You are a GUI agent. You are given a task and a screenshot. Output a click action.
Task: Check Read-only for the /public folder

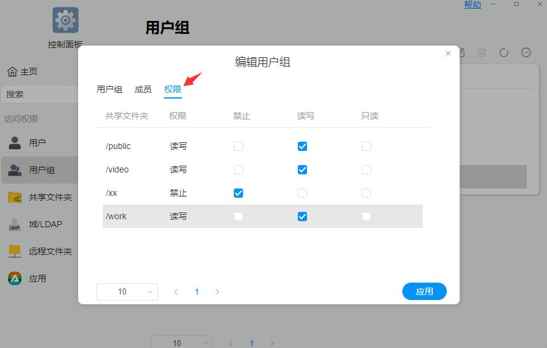[x=366, y=146]
